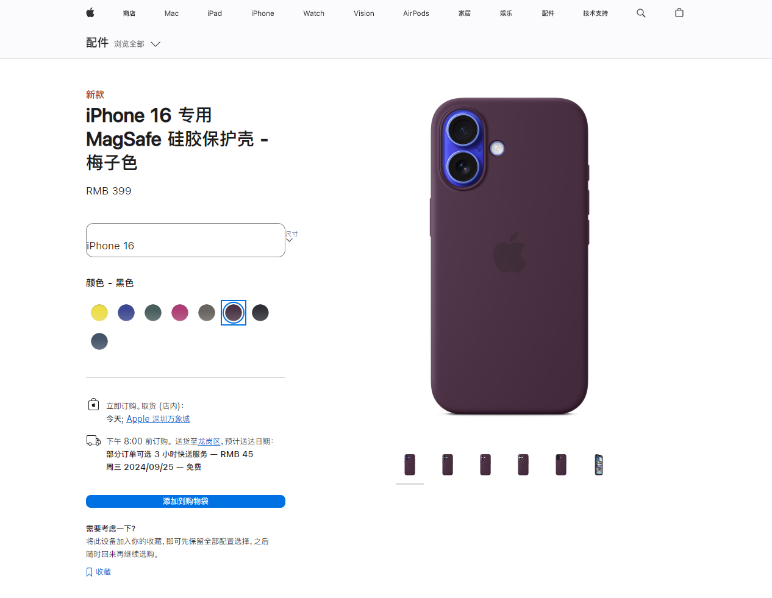Click the Apple logo in navigation bar
The width and height of the screenshot is (772, 598).
[x=90, y=13]
